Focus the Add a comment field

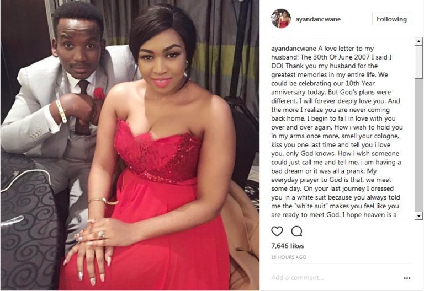(x=335, y=278)
